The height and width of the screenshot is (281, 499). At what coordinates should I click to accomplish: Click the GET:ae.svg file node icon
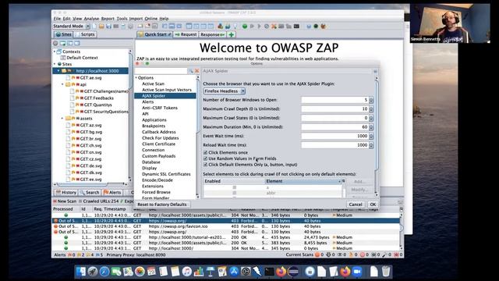(68, 78)
